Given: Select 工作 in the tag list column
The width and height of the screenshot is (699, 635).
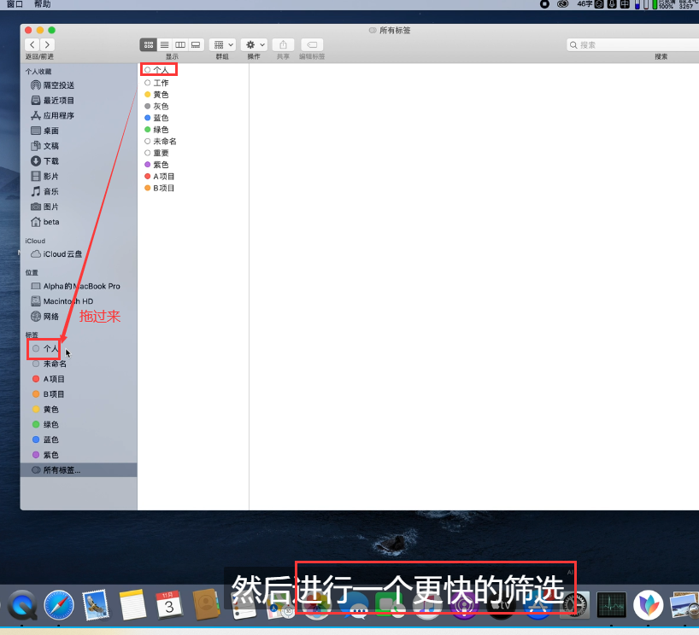Looking at the screenshot, I should tap(157, 83).
